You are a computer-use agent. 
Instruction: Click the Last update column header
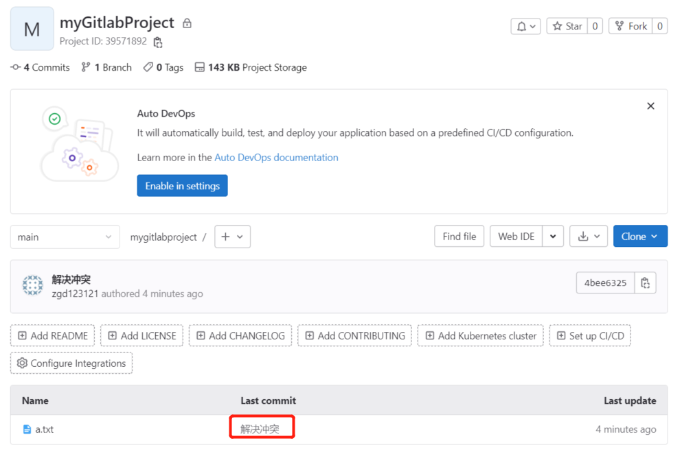[x=630, y=401]
